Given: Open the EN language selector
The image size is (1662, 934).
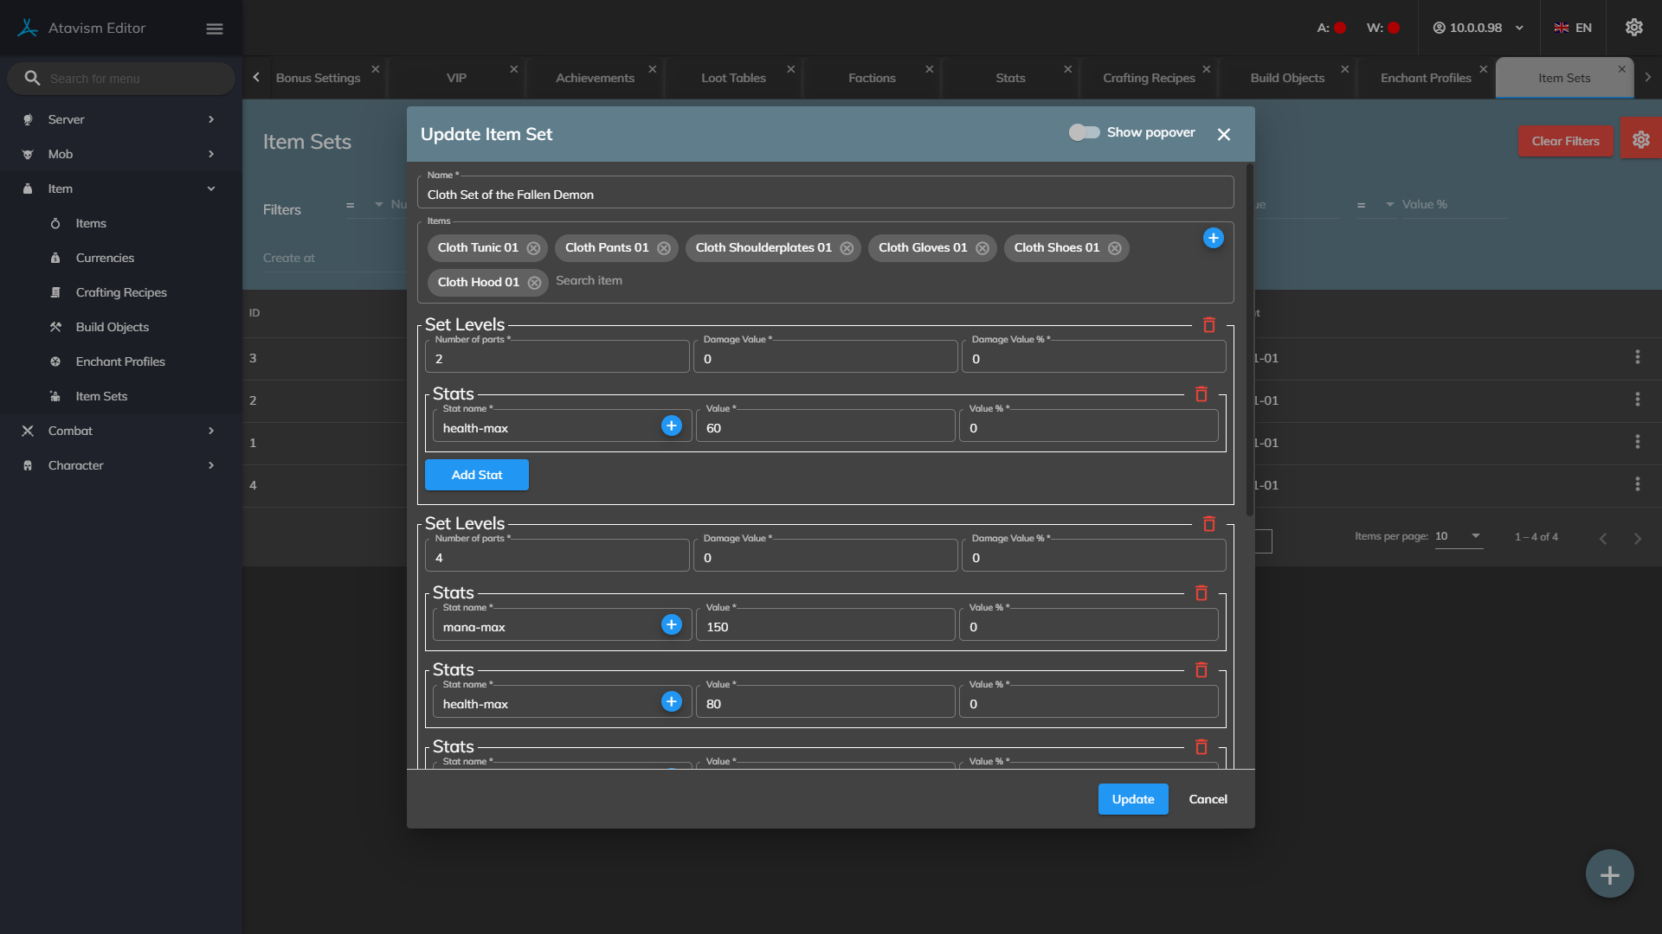Looking at the screenshot, I should pyautogui.click(x=1573, y=28).
